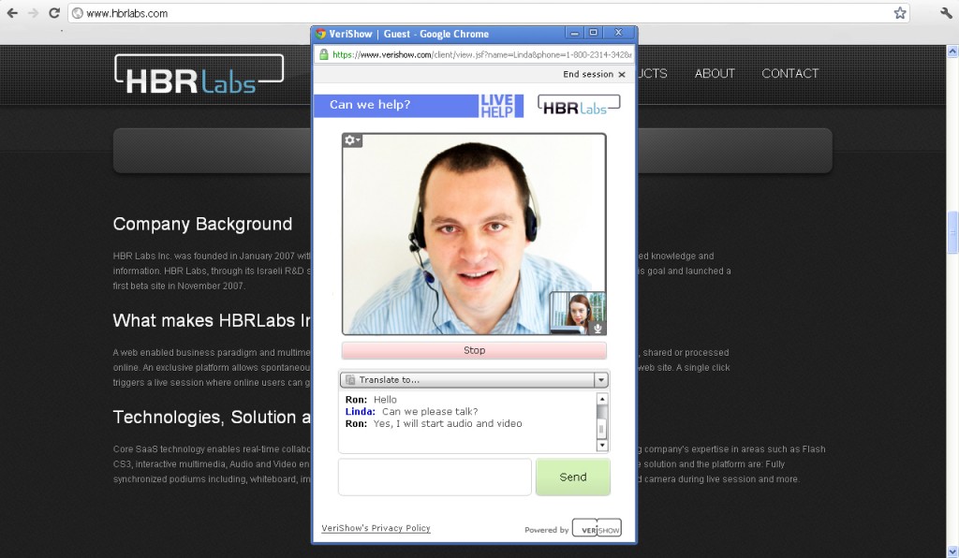Select Ron's 'Hello' chat message
959x558 pixels.
click(385, 400)
